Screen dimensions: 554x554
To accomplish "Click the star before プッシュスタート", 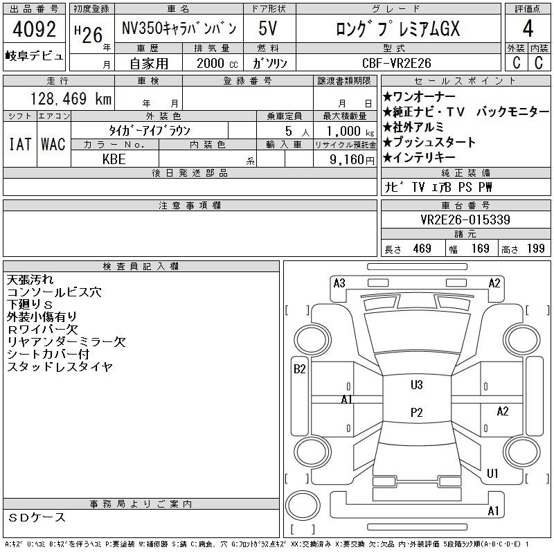I will coord(388,142).
